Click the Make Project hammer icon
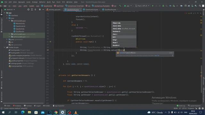205x115 pixels. pyautogui.click(x=120, y=6)
